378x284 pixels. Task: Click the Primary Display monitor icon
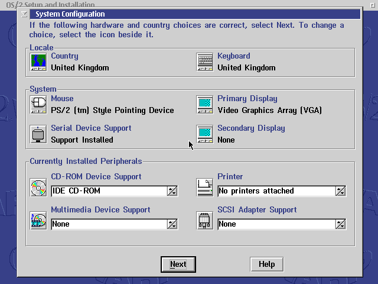[205, 105]
